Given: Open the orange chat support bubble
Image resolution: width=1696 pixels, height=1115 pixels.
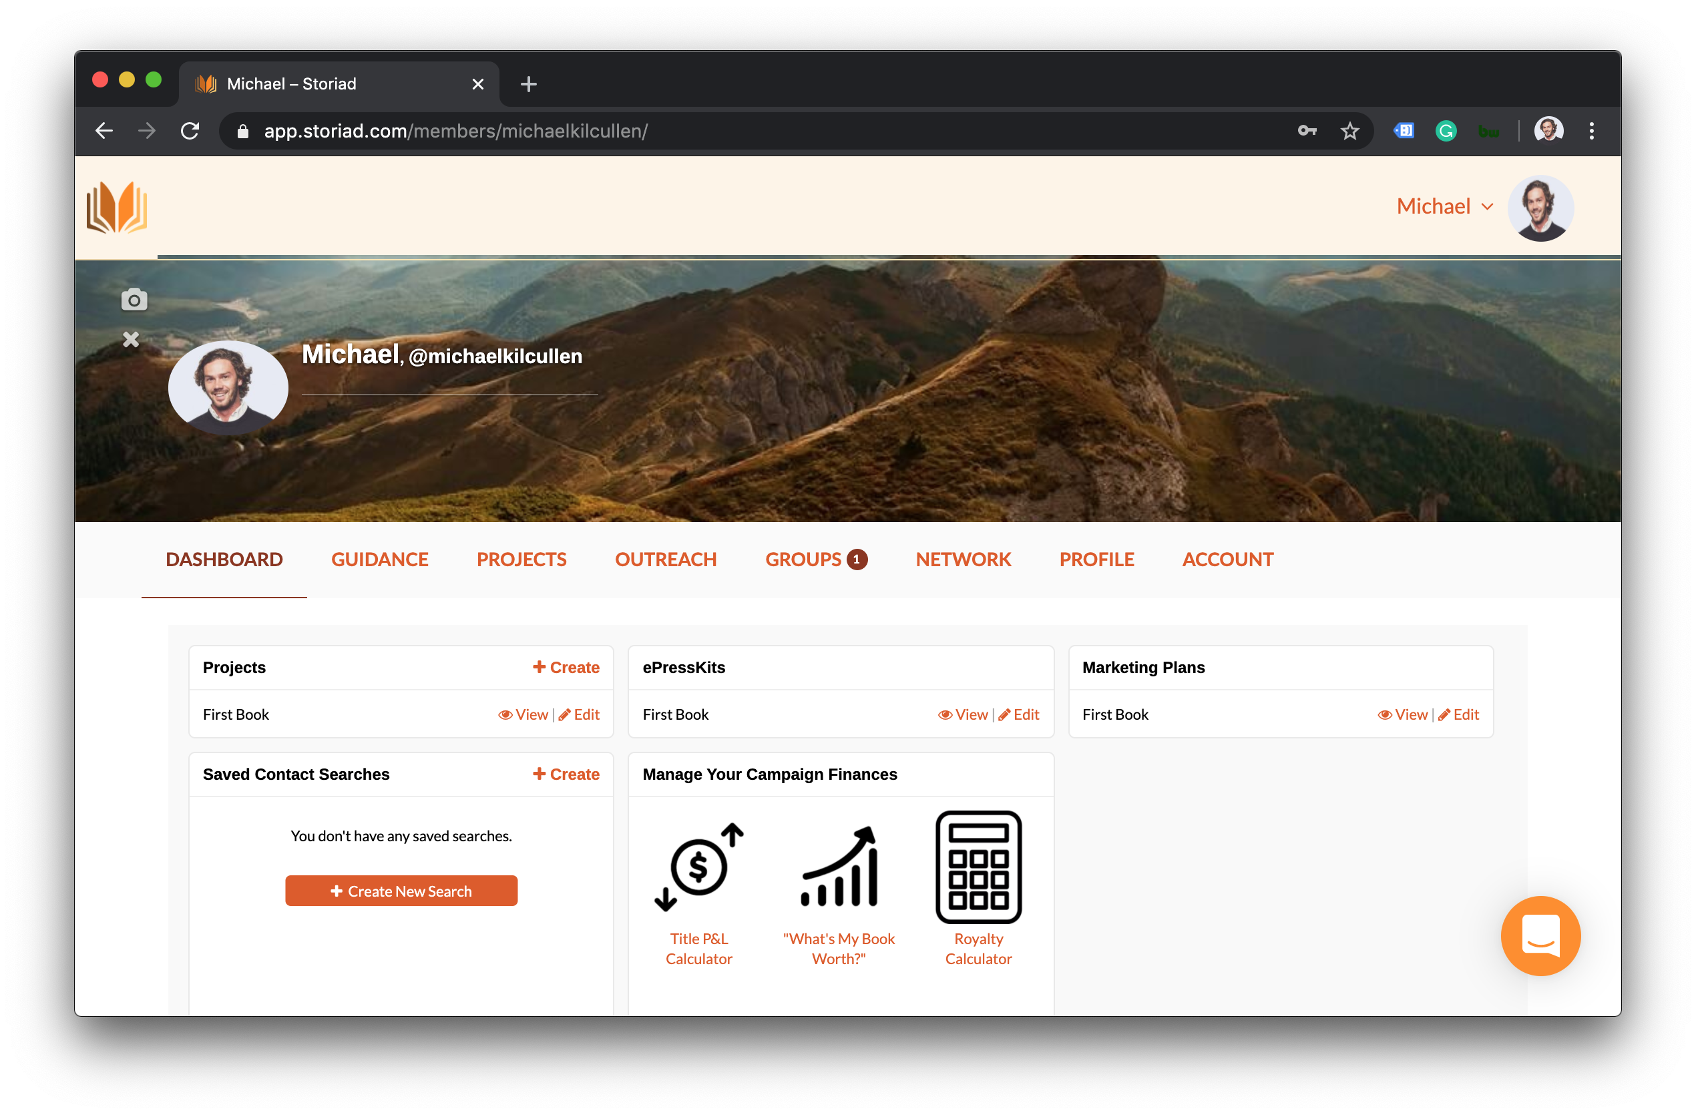Looking at the screenshot, I should [1540, 935].
